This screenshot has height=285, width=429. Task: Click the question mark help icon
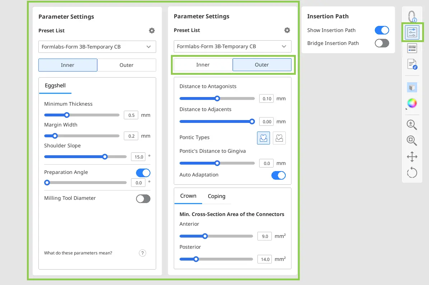142,253
